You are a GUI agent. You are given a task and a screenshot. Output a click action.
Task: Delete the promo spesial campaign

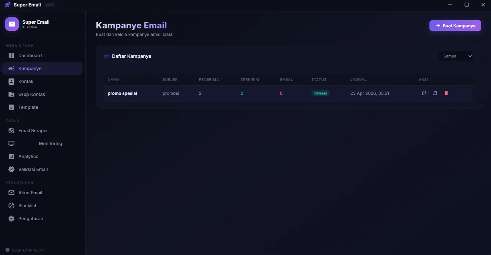pyautogui.click(x=446, y=93)
